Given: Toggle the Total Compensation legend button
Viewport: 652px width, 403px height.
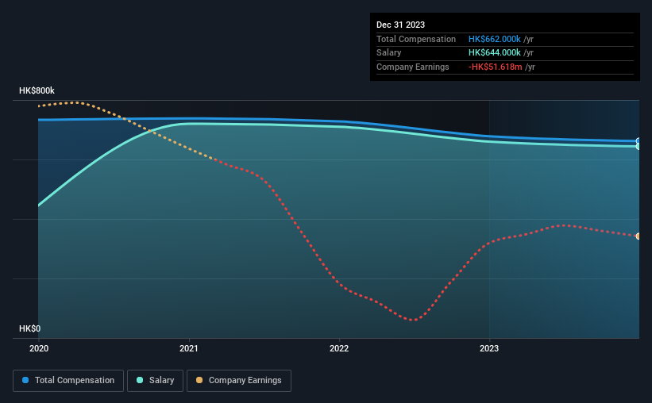Looking at the screenshot, I should (68, 381).
